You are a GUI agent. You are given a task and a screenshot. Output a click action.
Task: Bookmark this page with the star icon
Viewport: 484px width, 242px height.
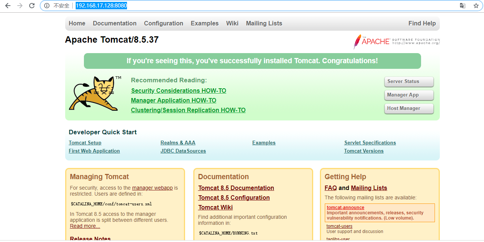coord(476,6)
